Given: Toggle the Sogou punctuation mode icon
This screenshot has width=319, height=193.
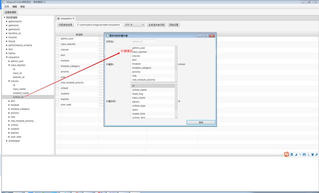Looking at the screenshot, I should pos(300,155).
